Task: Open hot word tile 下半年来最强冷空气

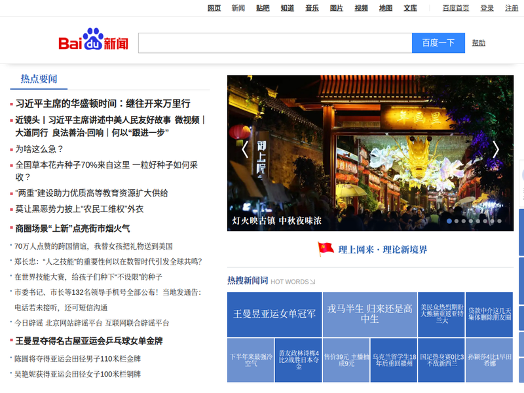Action: [251, 360]
